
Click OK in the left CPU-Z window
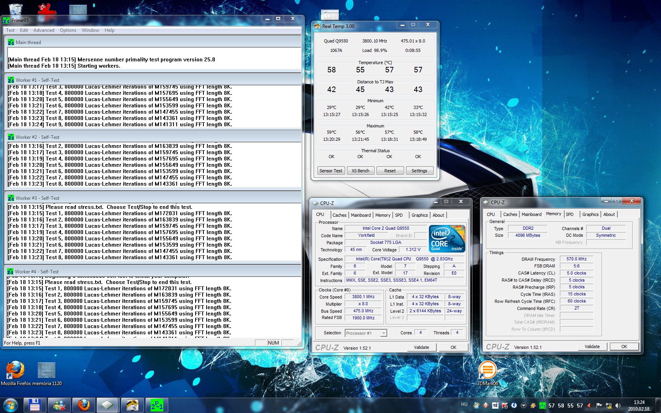pos(453,347)
